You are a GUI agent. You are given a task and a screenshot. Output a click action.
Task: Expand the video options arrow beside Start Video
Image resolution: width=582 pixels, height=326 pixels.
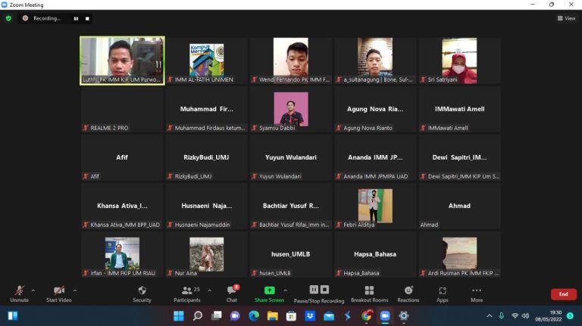[x=74, y=290]
